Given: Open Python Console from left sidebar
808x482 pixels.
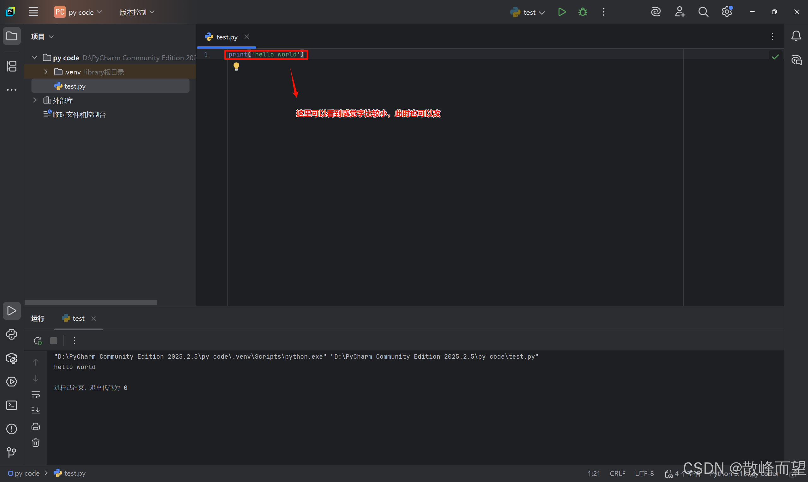Looking at the screenshot, I should coord(12,334).
